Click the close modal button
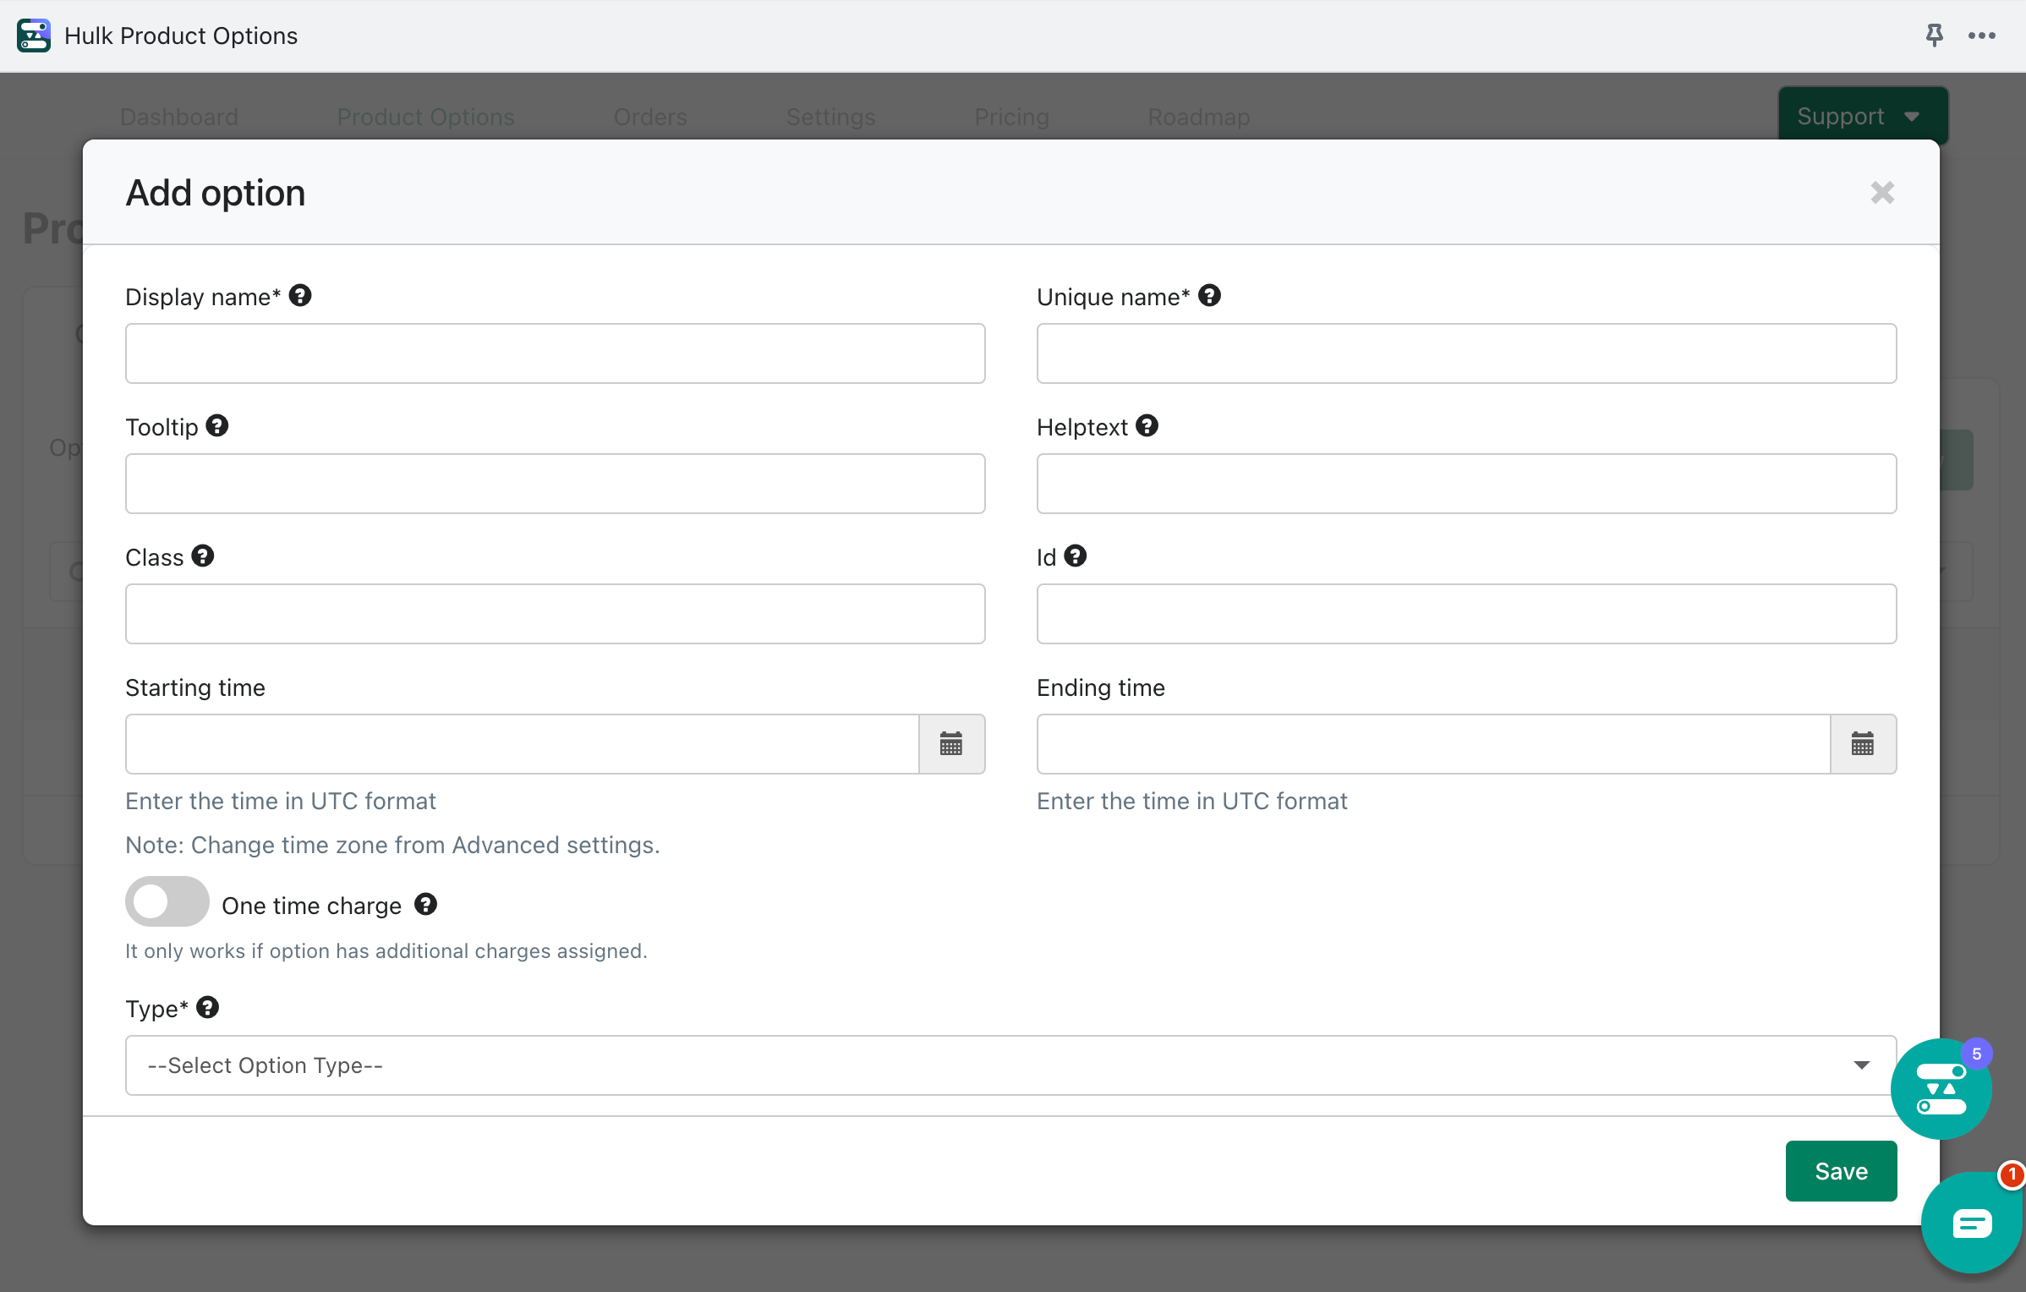Screen dimensions: 2026x1292 1883,192
